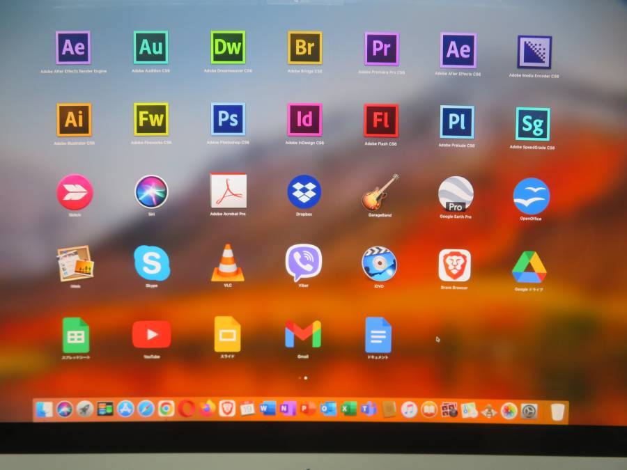The image size is (627, 470).
Task: Launch Google Drive
Action: 529,267
